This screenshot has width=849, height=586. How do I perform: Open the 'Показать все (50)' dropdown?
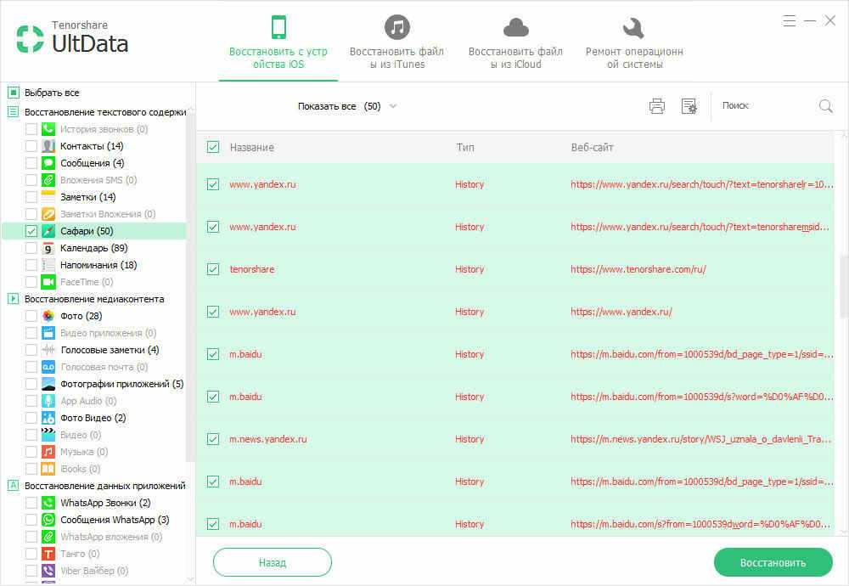(346, 106)
